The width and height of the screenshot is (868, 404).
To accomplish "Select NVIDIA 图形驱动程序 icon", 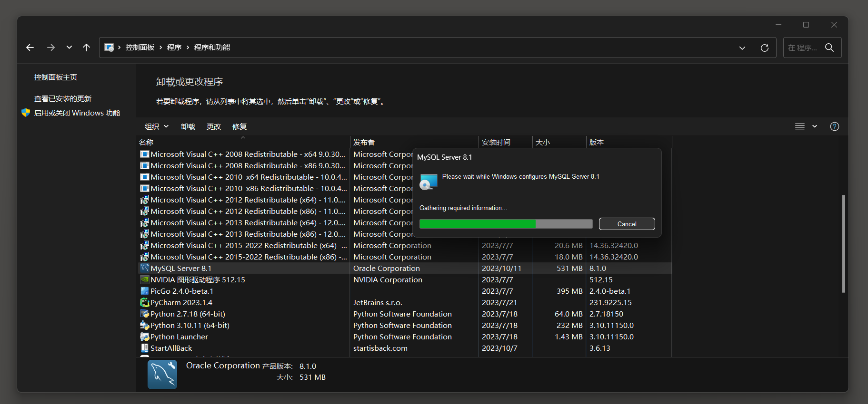I will [x=145, y=279].
